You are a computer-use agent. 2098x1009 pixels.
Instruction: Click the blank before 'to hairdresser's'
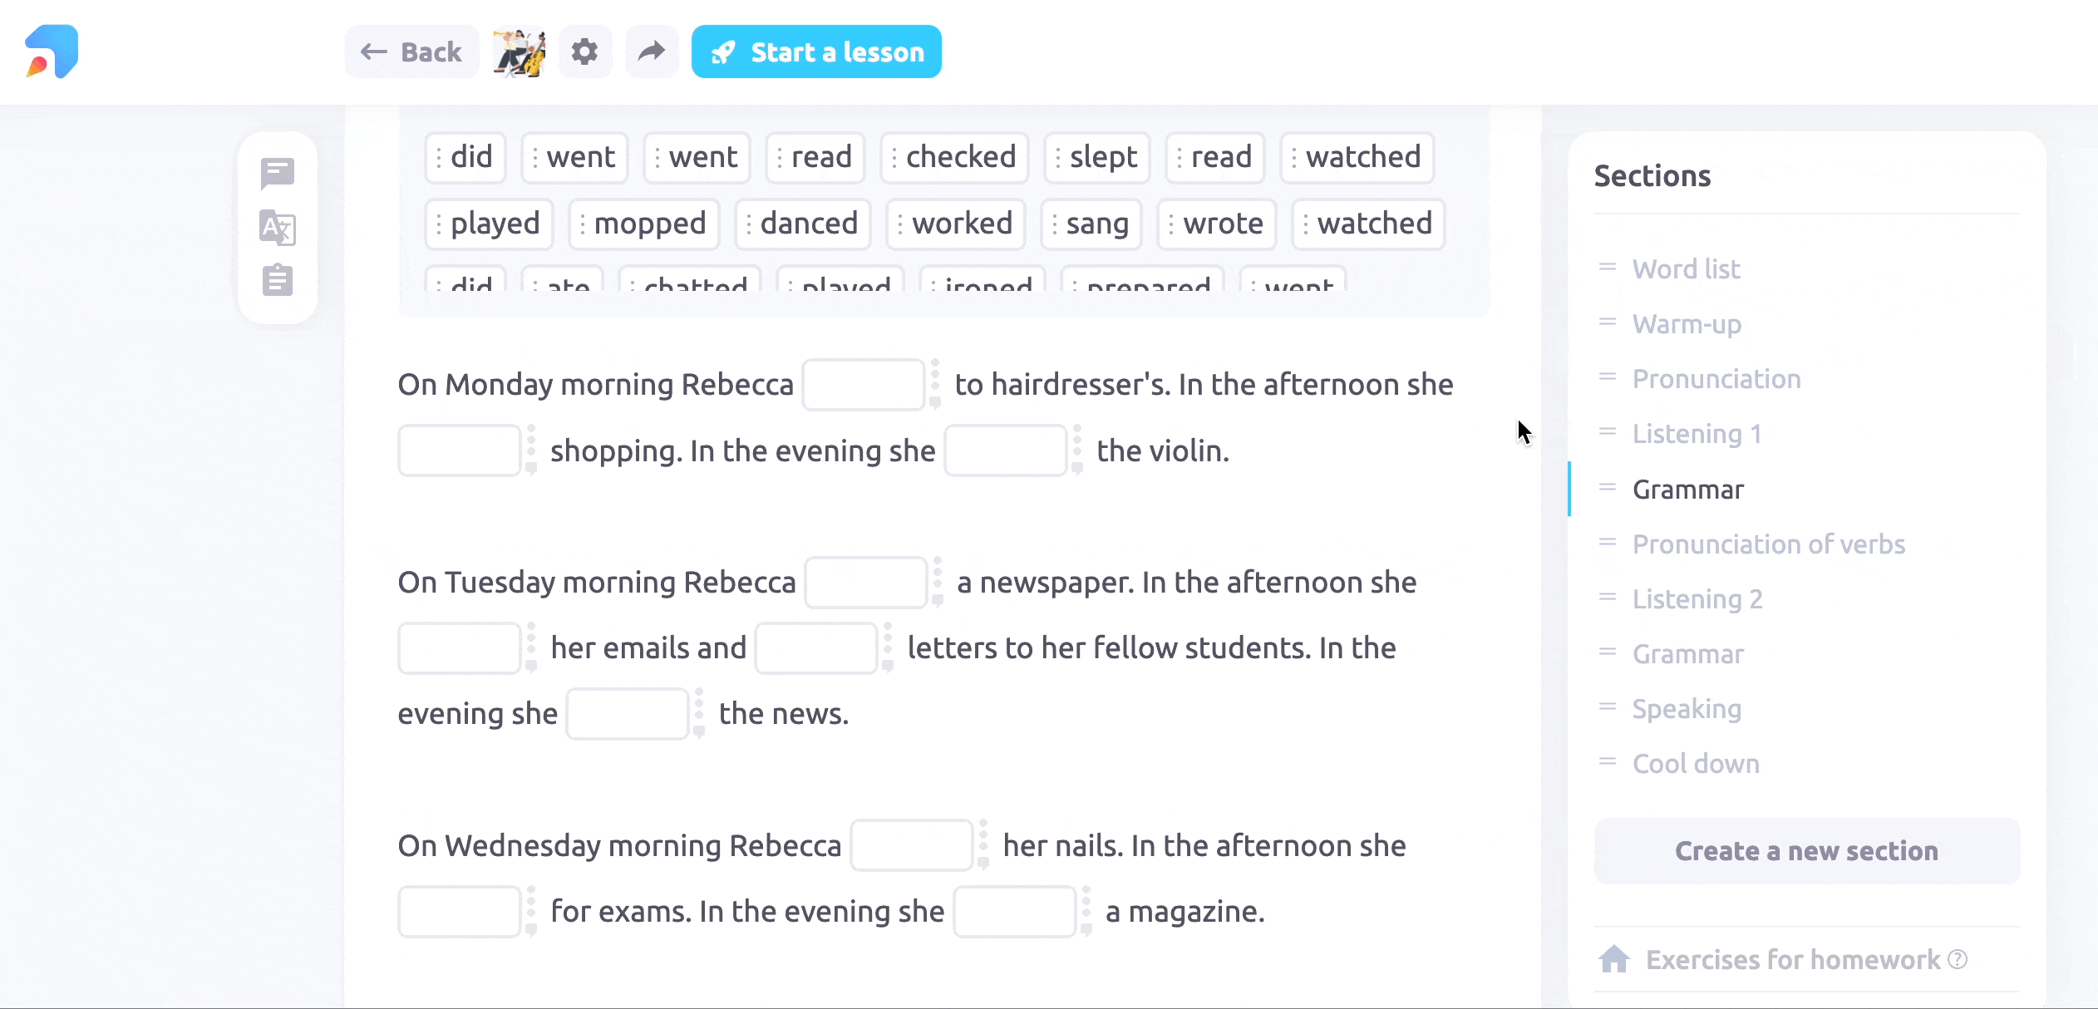tap(863, 385)
